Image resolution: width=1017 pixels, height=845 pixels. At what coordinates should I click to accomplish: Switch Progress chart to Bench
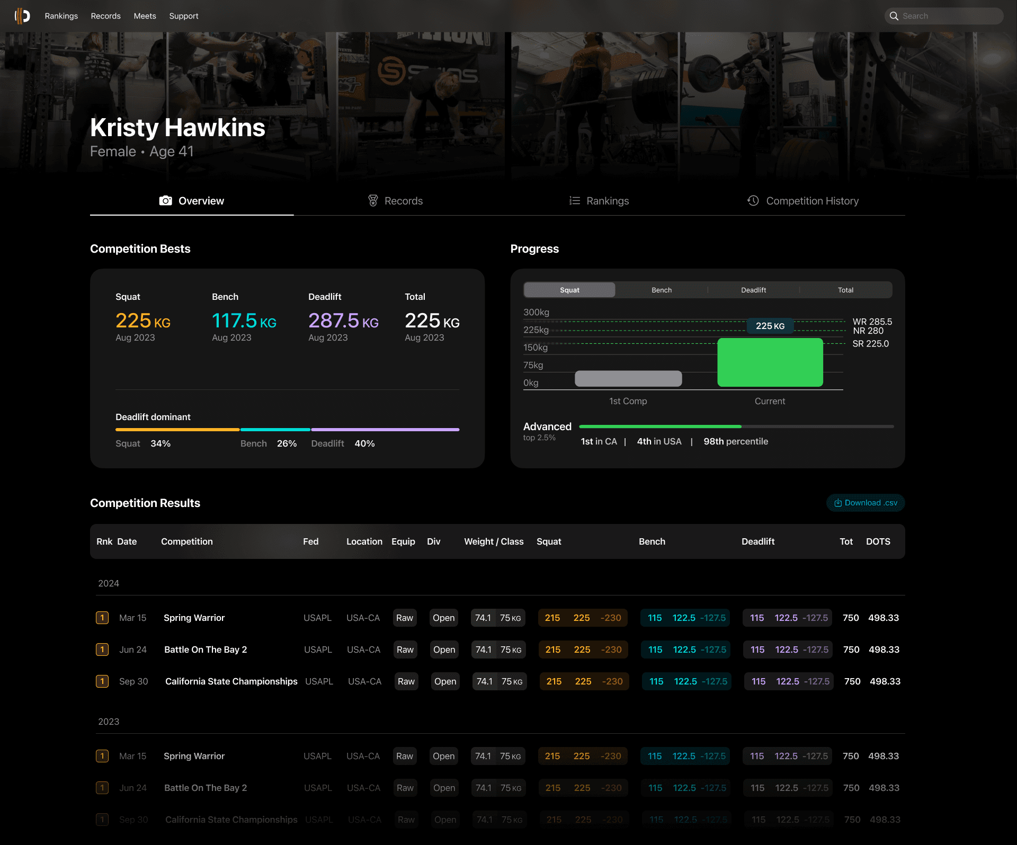tap(661, 290)
